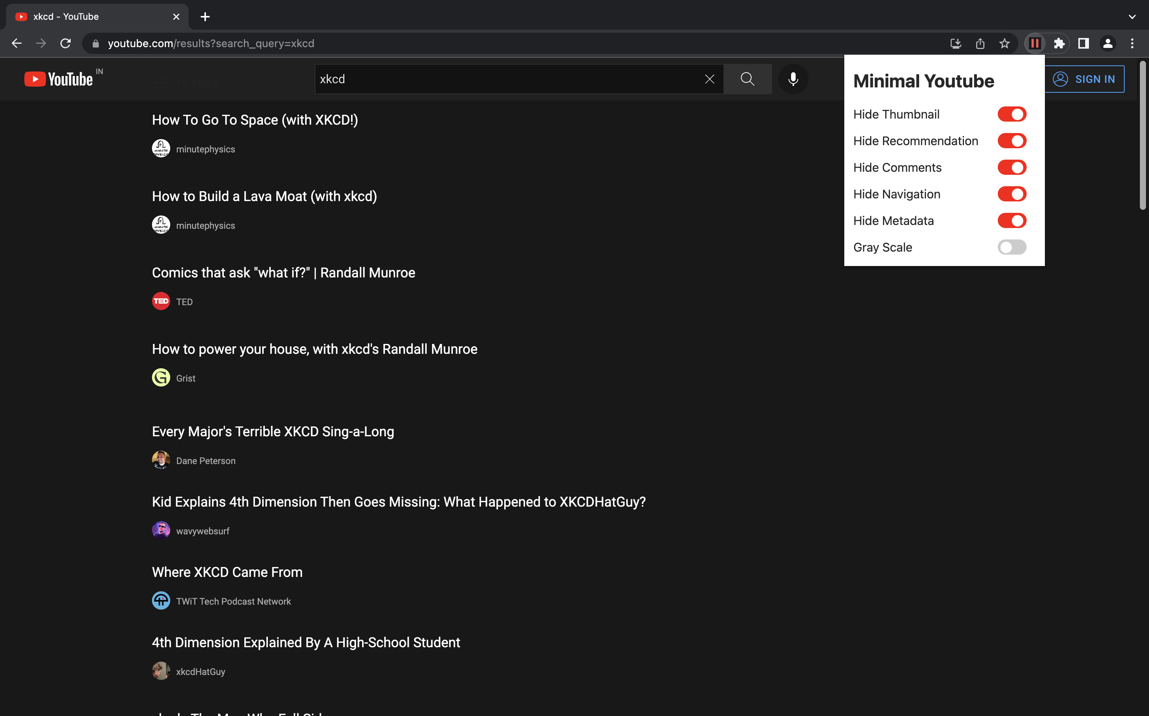Viewport: 1149px width, 716px height.
Task: Open Where XKCD Came From video
Action: click(227, 572)
